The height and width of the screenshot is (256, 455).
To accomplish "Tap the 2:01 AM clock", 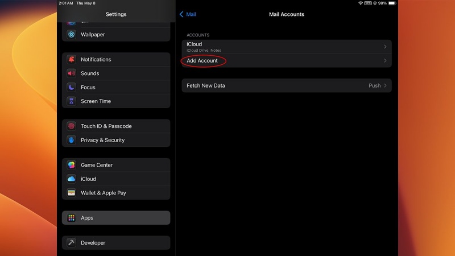I will 66,3.
